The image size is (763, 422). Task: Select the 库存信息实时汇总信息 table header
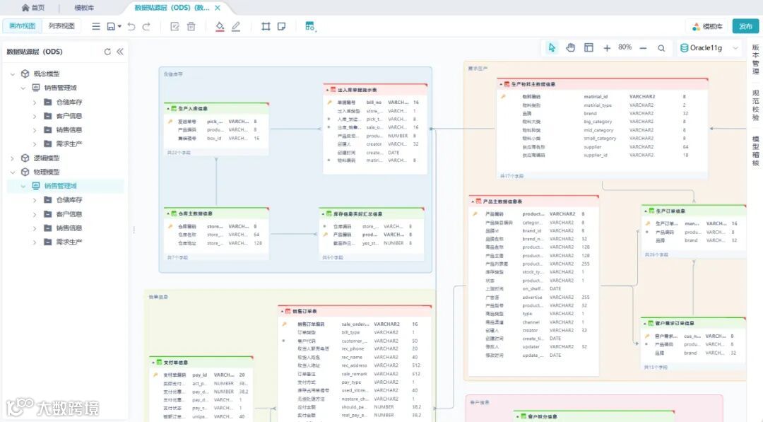click(x=372, y=213)
